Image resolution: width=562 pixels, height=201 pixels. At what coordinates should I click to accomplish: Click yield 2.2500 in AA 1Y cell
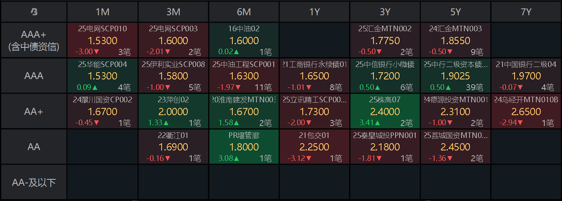coord(314,147)
